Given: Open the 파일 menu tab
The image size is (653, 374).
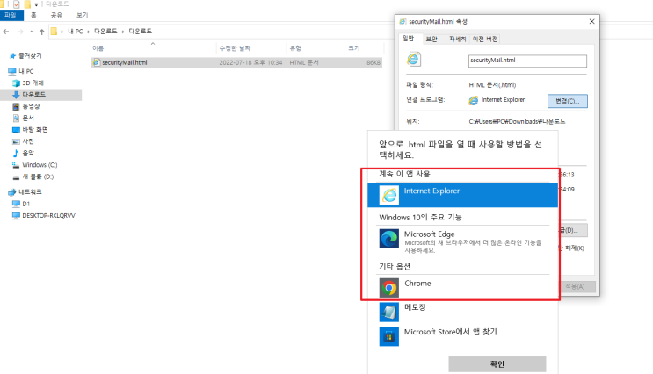Looking at the screenshot, I should point(10,16).
